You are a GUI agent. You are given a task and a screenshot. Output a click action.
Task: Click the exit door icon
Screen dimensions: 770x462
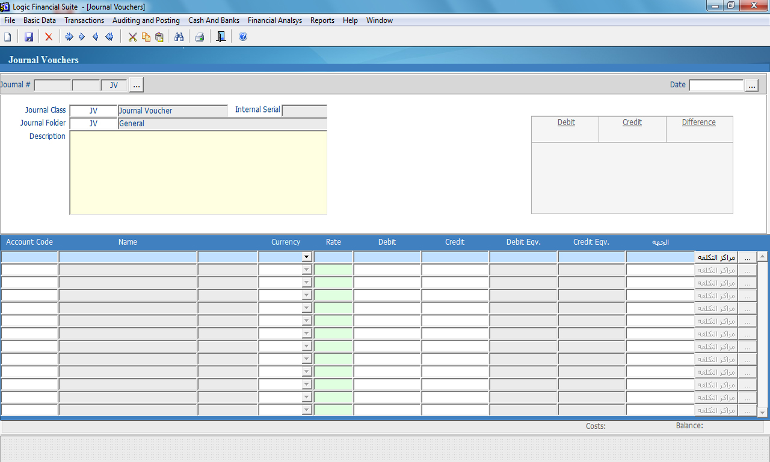click(221, 37)
